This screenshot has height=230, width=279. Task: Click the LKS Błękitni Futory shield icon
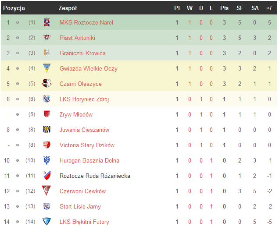click(46, 222)
